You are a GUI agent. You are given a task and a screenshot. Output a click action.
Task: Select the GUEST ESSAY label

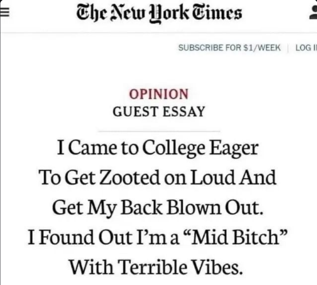point(158,112)
